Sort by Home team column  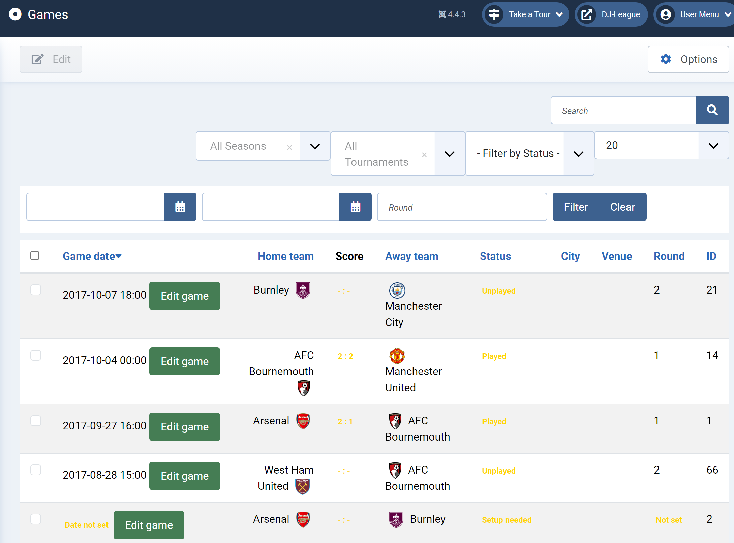click(x=286, y=256)
